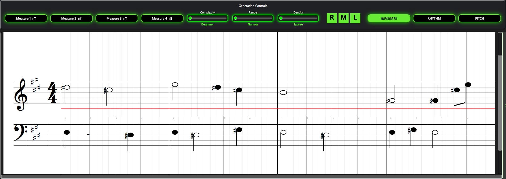Adjust the Density slider
Screen dimensions: 506x179
[x=298, y=18]
